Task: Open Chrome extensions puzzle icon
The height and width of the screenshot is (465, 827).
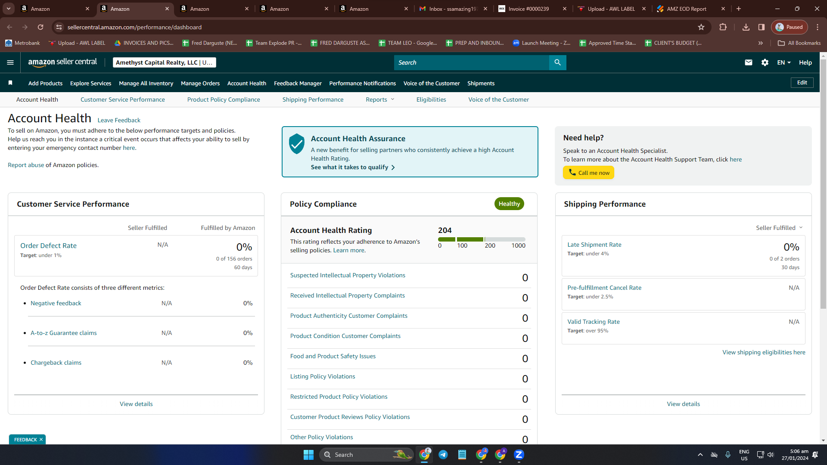Action: tap(723, 27)
